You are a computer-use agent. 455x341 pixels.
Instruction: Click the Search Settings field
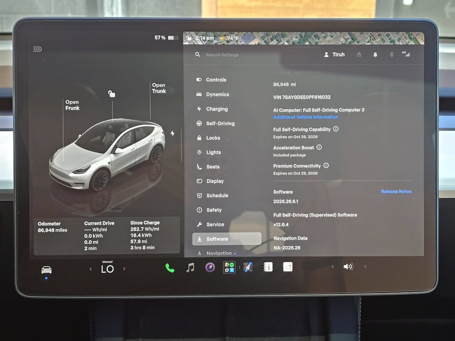click(222, 55)
